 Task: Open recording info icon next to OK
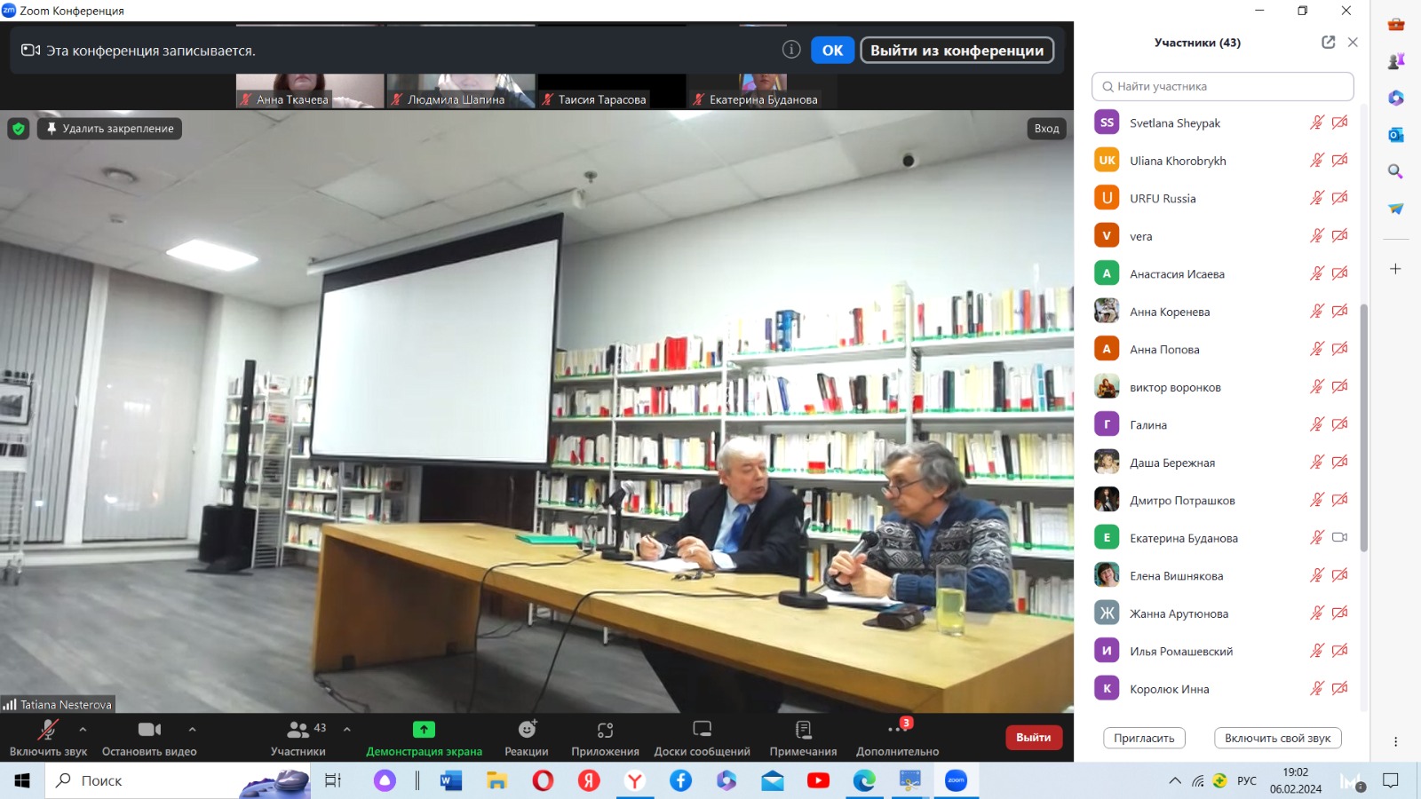791,50
